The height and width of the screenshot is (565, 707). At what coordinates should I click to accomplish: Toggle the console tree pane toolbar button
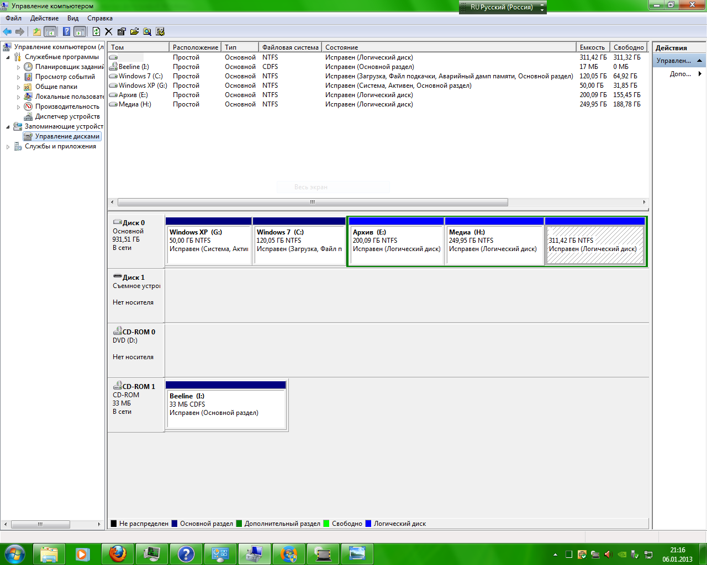[x=50, y=31]
